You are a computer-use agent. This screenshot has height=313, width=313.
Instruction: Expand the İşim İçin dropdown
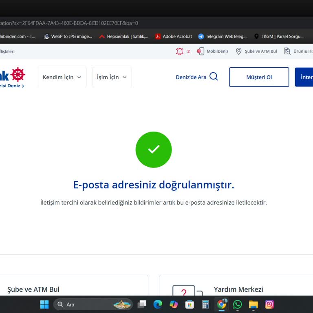pyautogui.click(x=112, y=77)
